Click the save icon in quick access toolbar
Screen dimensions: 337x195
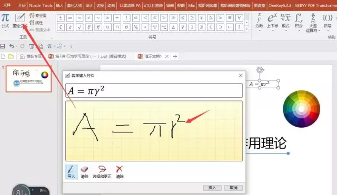(x=3, y=46)
